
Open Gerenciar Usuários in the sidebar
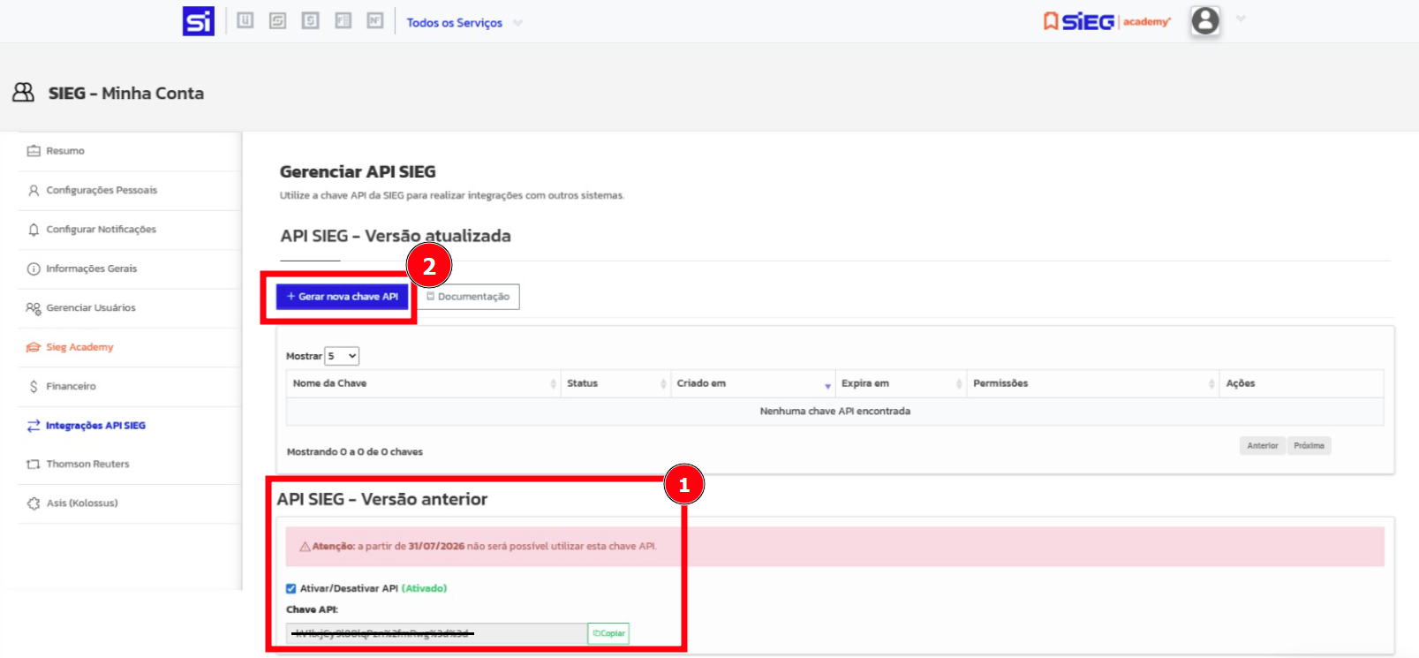(91, 307)
